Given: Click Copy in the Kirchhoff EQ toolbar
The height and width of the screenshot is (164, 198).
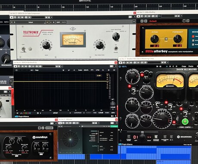Looking at the screenshot, I should tap(37, 70).
